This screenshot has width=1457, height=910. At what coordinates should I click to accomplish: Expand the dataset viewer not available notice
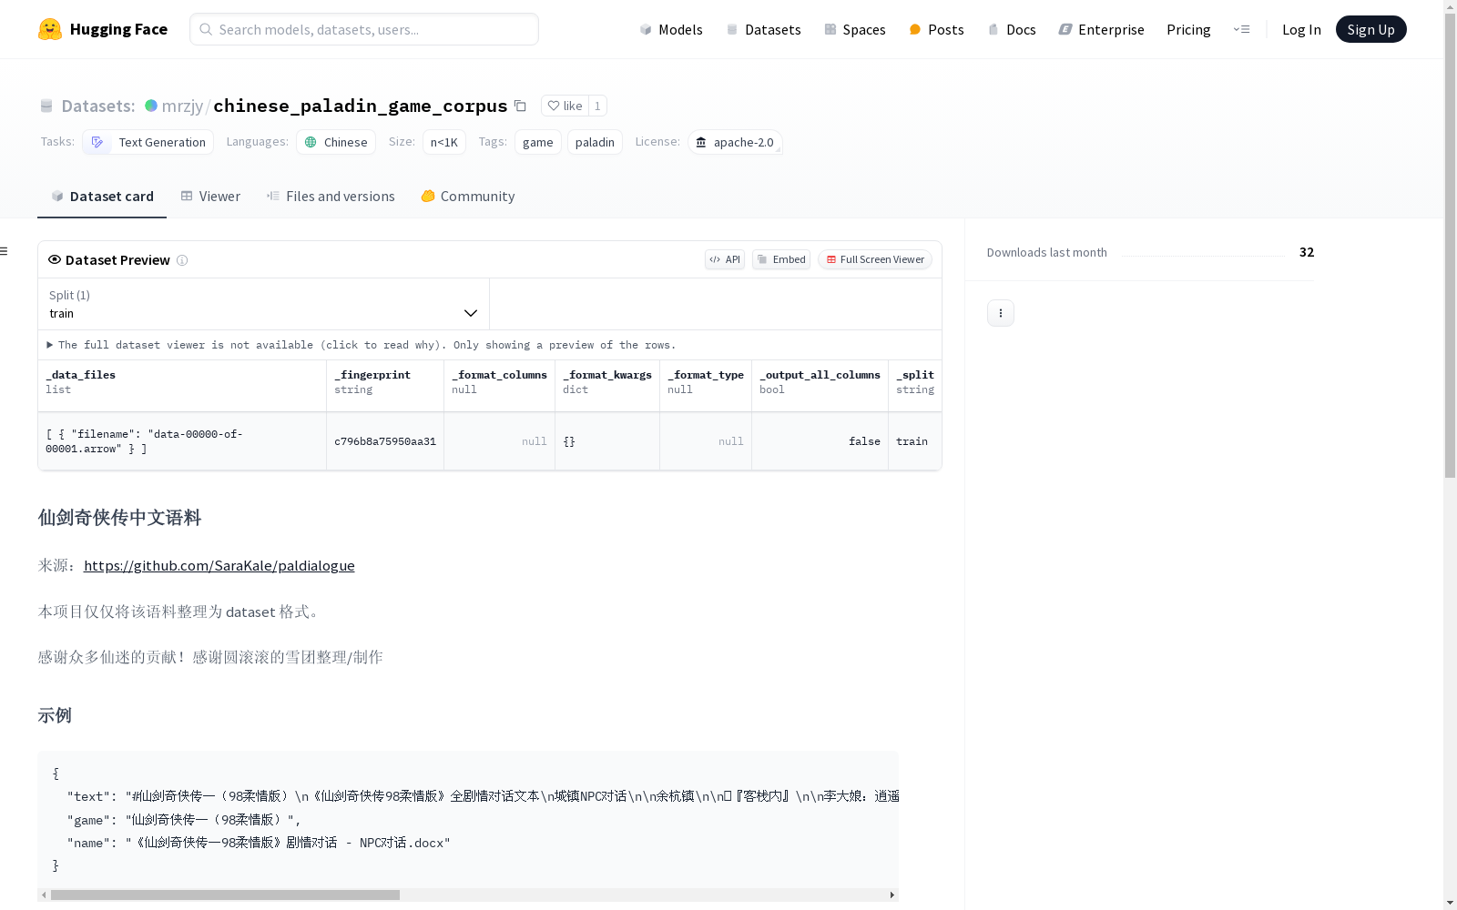tap(362, 345)
